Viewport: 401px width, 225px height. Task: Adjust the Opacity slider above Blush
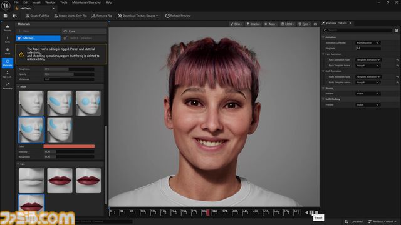pyautogui.click(x=69, y=74)
